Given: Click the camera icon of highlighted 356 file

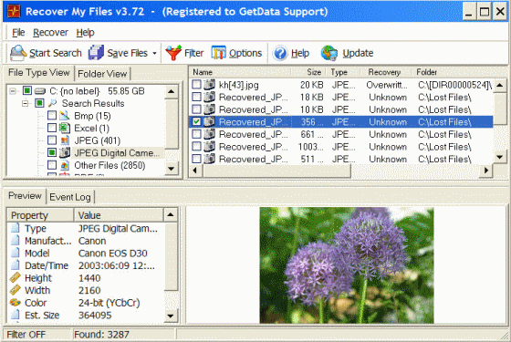Looking at the screenshot, I should click(209, 122).
